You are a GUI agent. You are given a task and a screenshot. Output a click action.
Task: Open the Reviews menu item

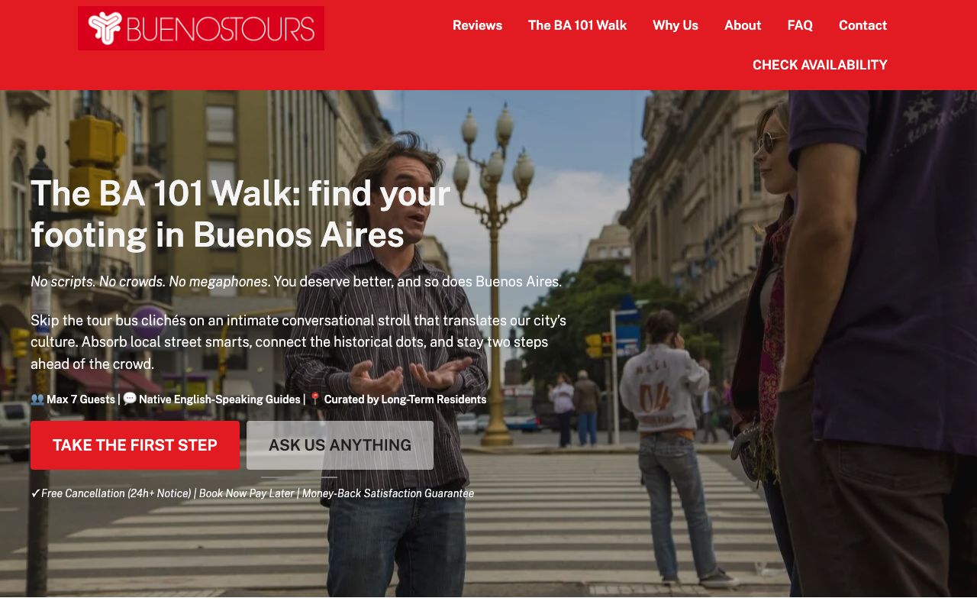tap(477, 25)
